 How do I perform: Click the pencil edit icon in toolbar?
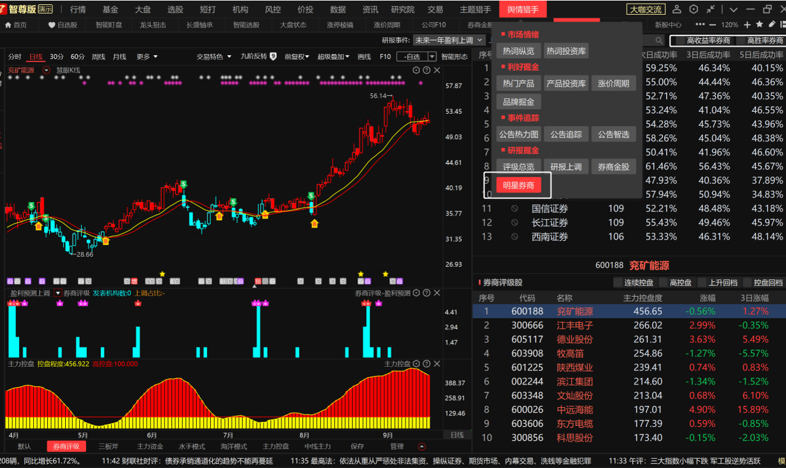coord(771,24)
